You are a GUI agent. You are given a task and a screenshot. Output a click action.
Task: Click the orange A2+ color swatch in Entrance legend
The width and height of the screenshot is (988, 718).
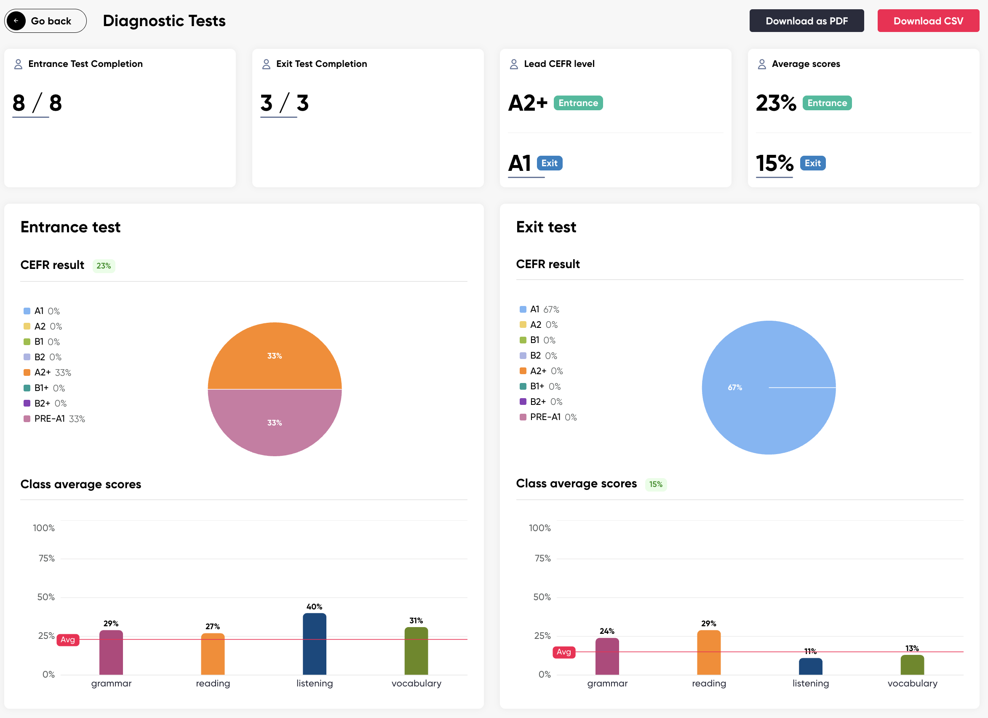27,373
